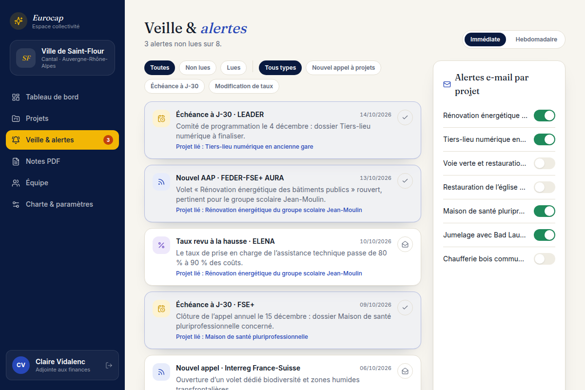Screen dimensions: 585x390
Task: Disable email alerts for Rénovation énergétique
Action: [545, 116]
